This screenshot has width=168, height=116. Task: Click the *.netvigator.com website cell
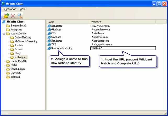pos(100,41)
